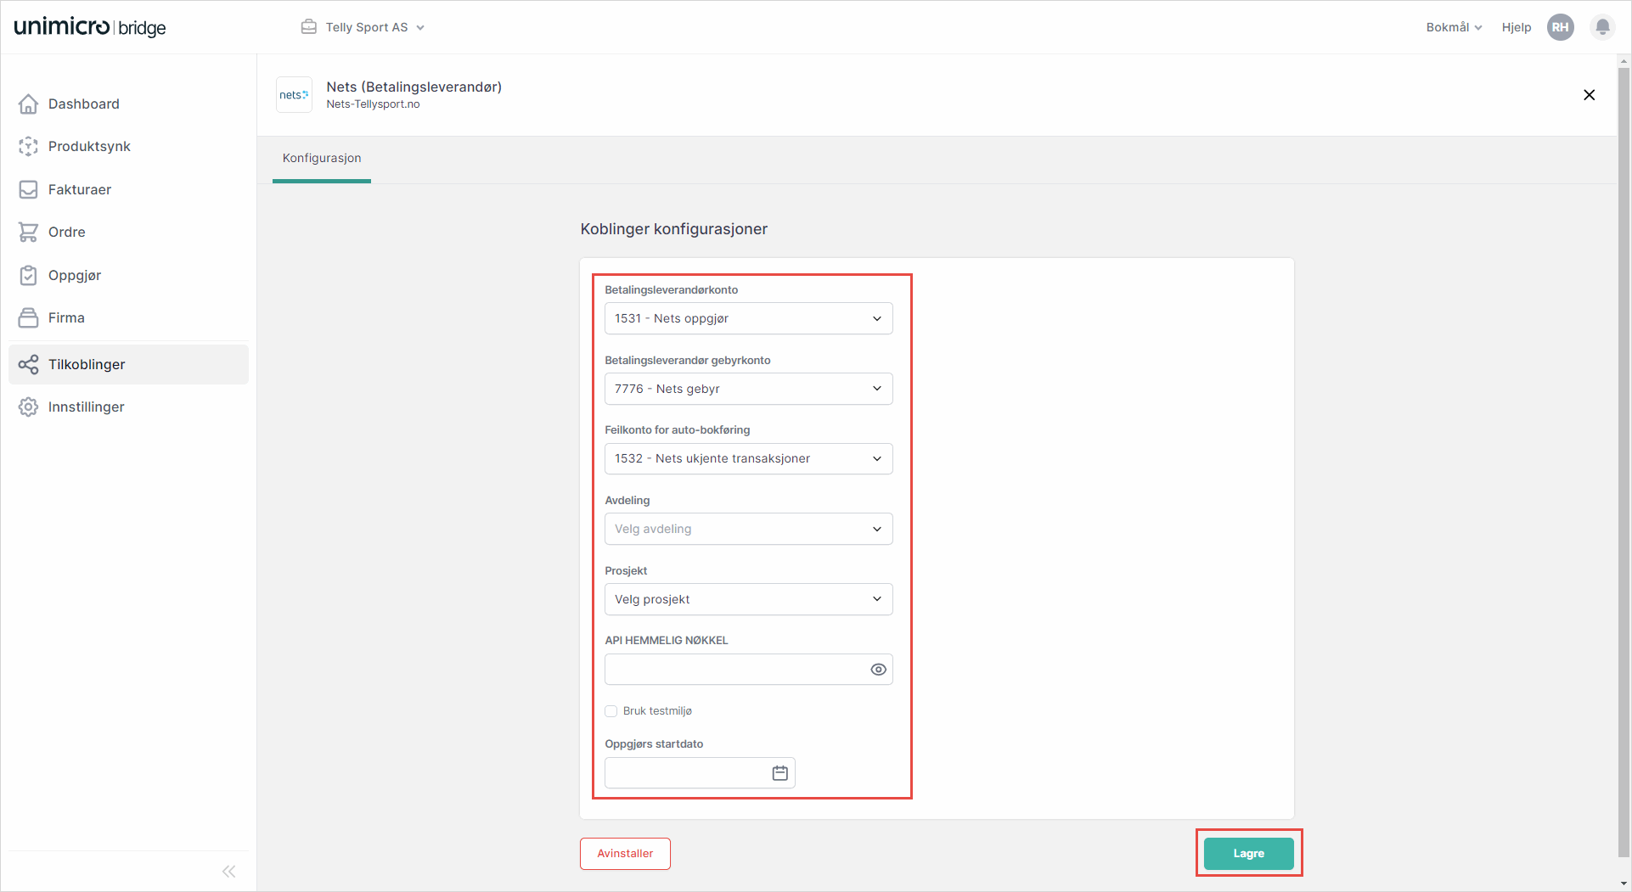Viewport: 1632px width, 892px height.
Task: Enable the Bruk testmiljø checkbox
Action: point(611,711)
